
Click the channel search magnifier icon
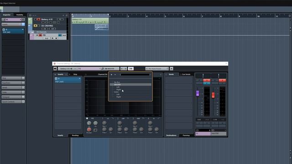click(102, 69)
